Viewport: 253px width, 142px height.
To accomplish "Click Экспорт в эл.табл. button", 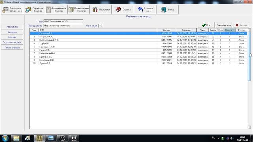I will point(12,42).
